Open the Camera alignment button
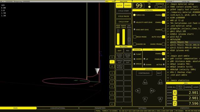 (x=188, y=87)
